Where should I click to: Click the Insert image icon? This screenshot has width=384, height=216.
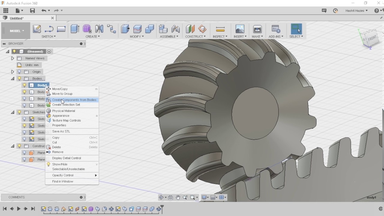pos(240,29)
